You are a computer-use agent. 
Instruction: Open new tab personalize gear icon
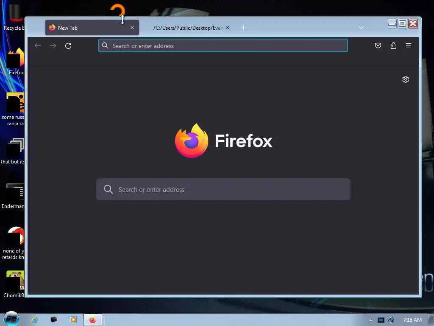click(x=406, y=79)
